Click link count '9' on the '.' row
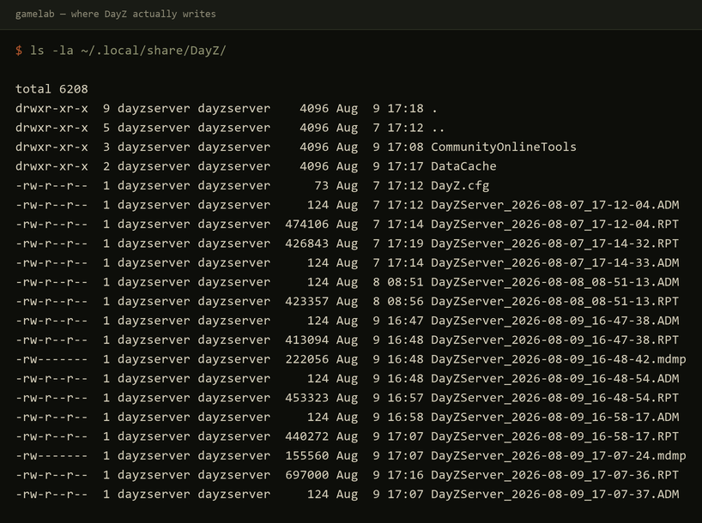The width and height of the screenshot is (702, 523). 106,108
